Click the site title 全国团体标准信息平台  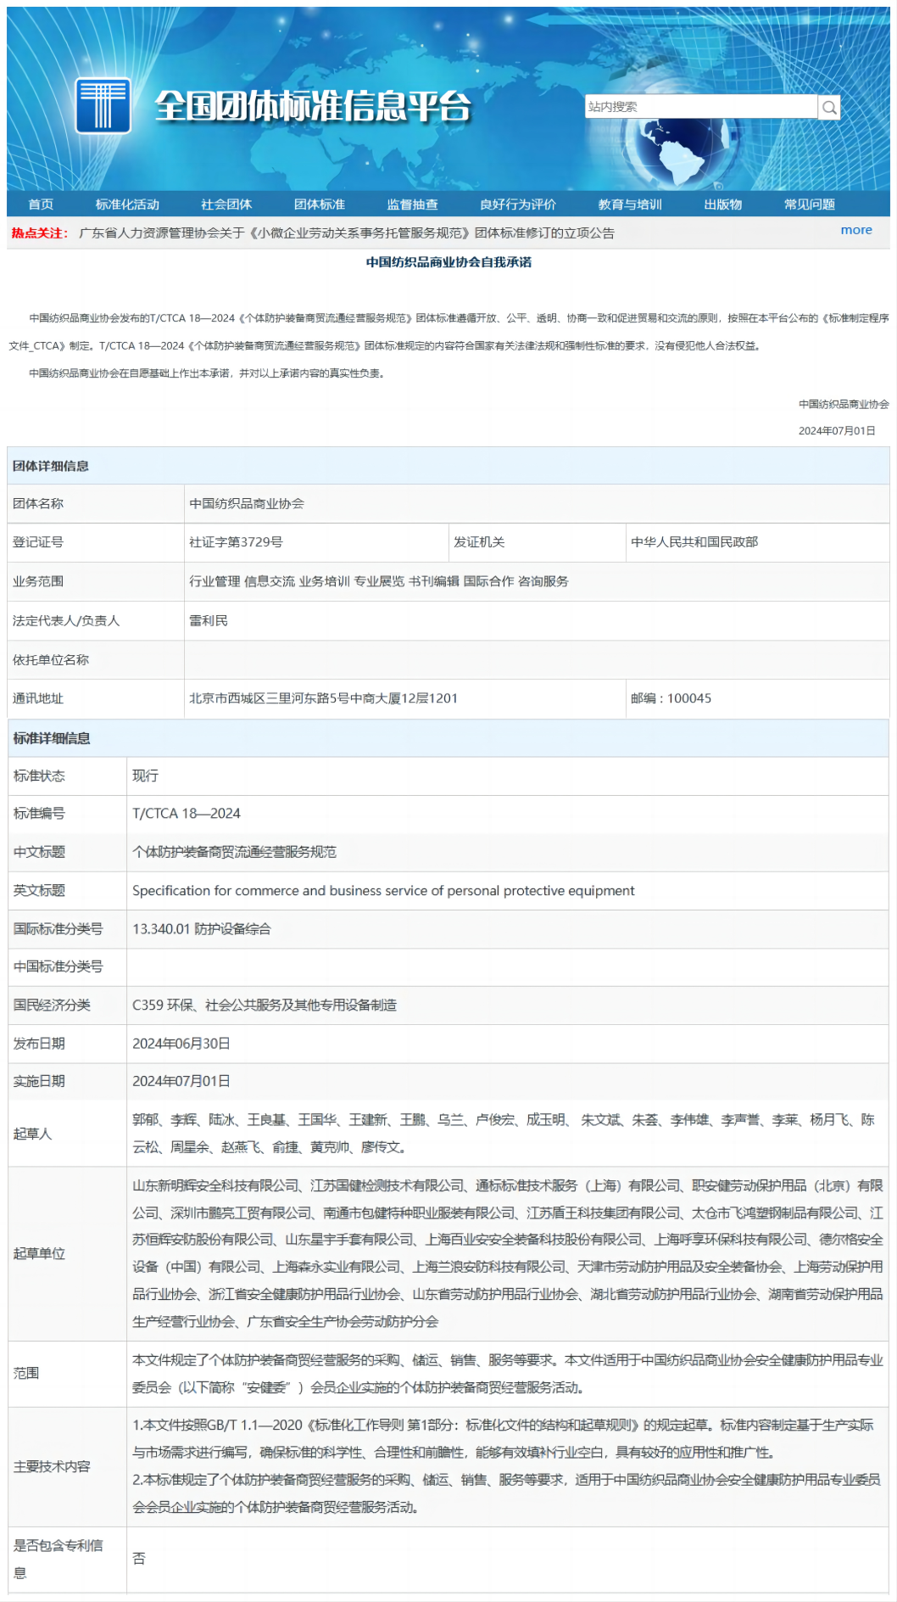[x=313, y=107]
